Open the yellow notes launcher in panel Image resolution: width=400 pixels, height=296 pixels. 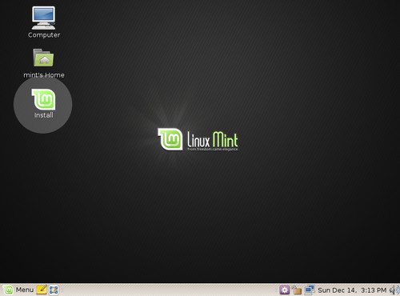[x=42, y=290]
